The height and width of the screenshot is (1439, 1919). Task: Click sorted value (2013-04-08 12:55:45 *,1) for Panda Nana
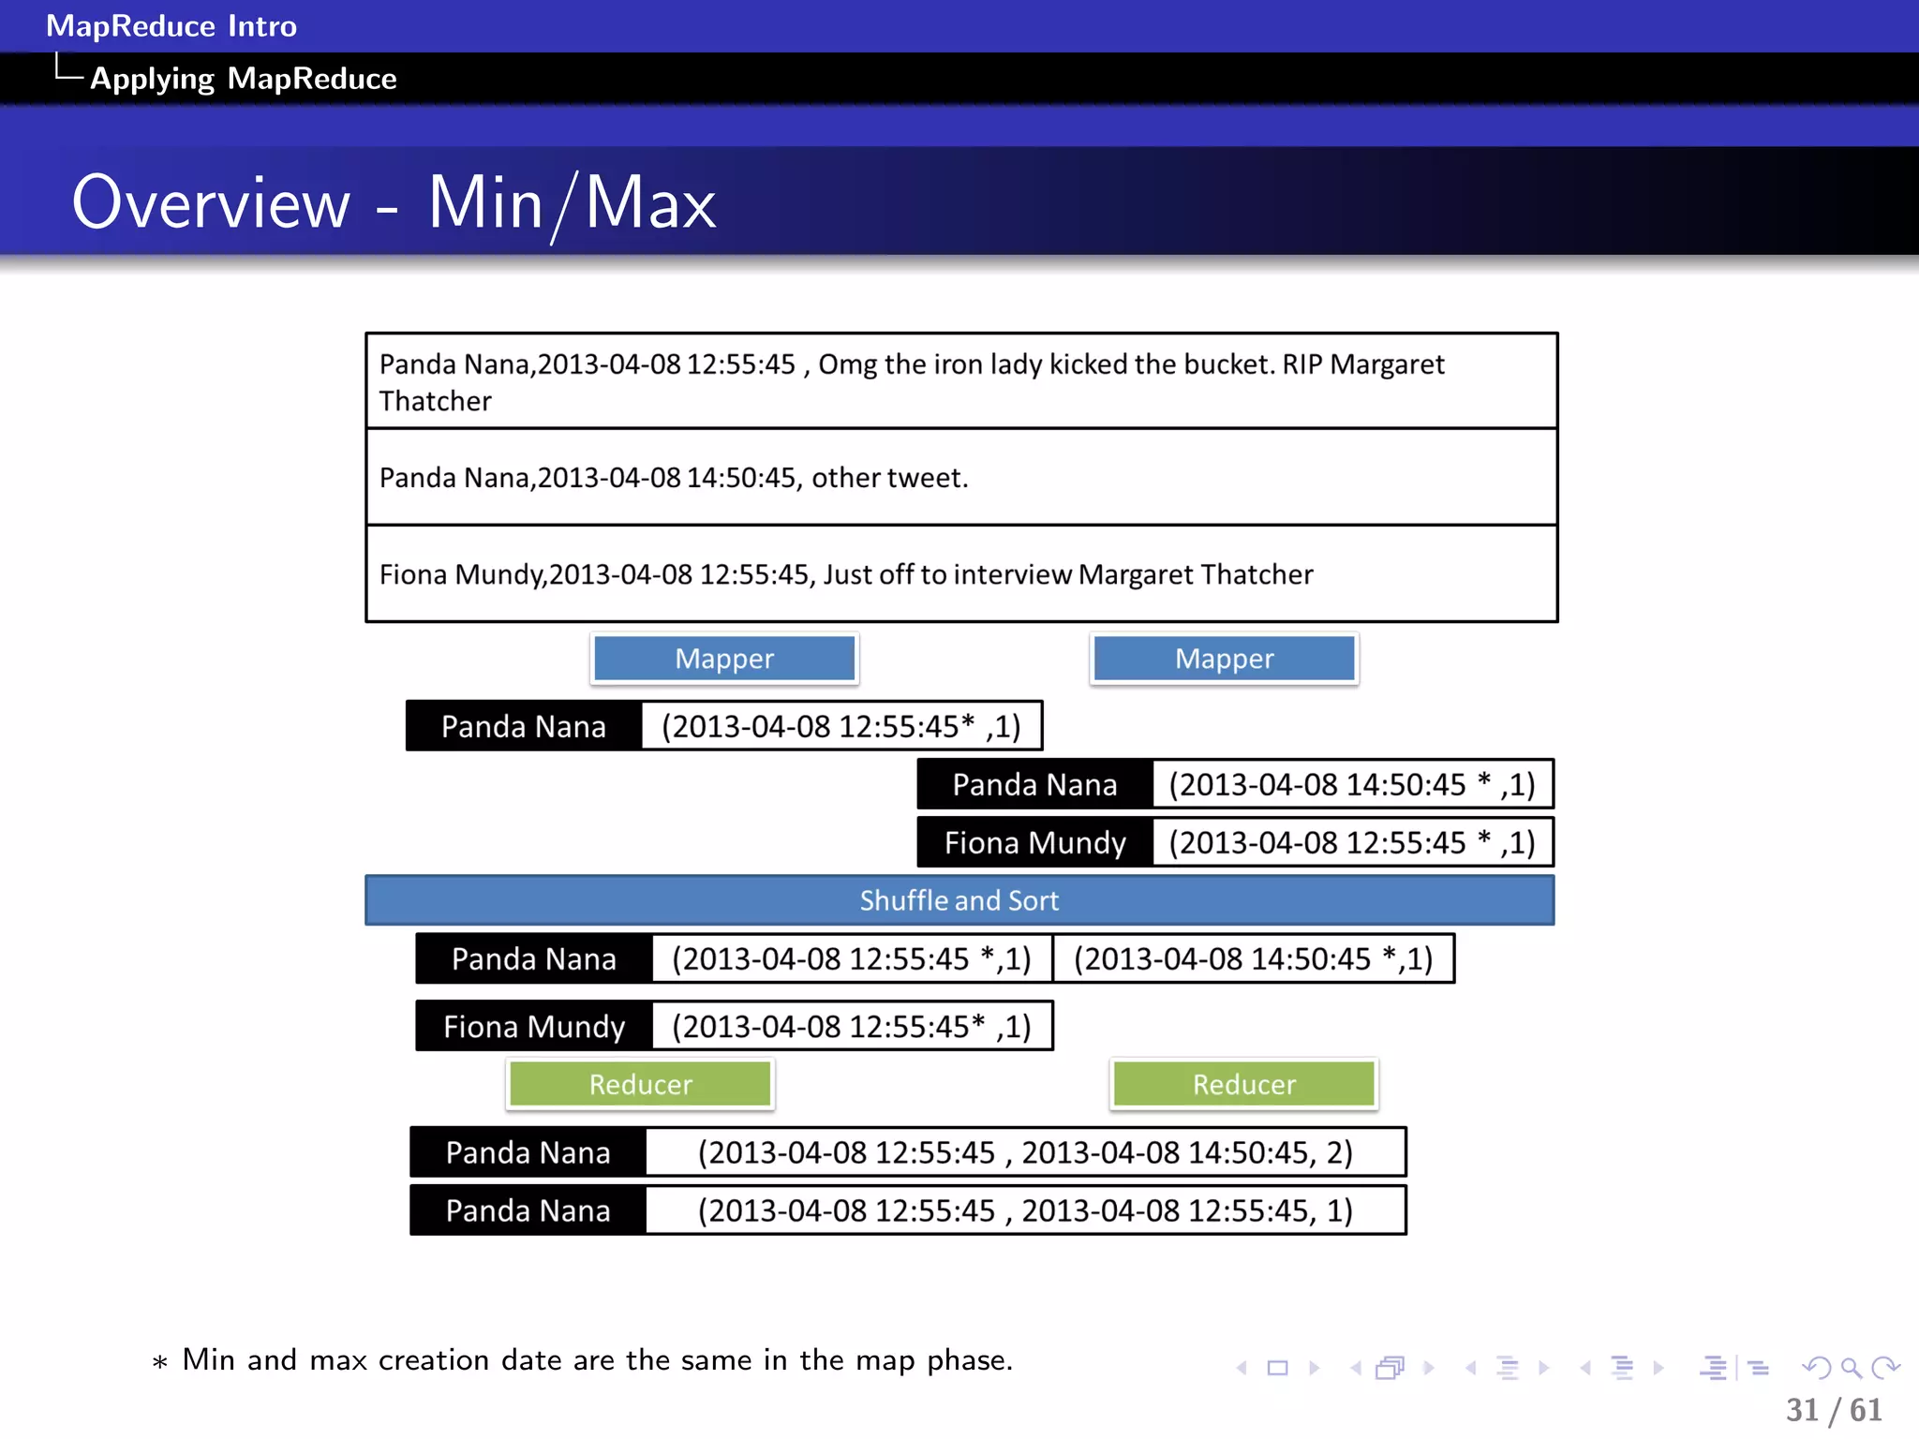[852, 958]
